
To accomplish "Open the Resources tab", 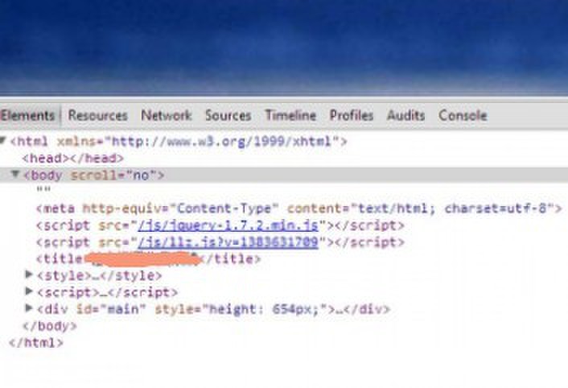I will point(98,116).
